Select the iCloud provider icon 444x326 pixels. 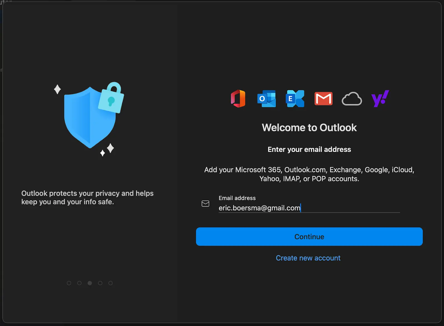click(x=352, y=99)
